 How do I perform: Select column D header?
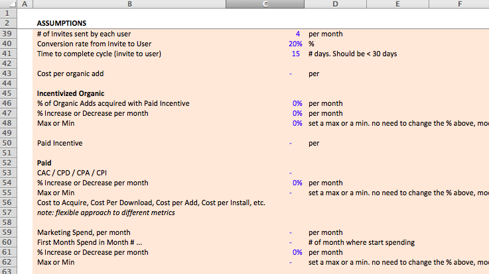(335, 4)
